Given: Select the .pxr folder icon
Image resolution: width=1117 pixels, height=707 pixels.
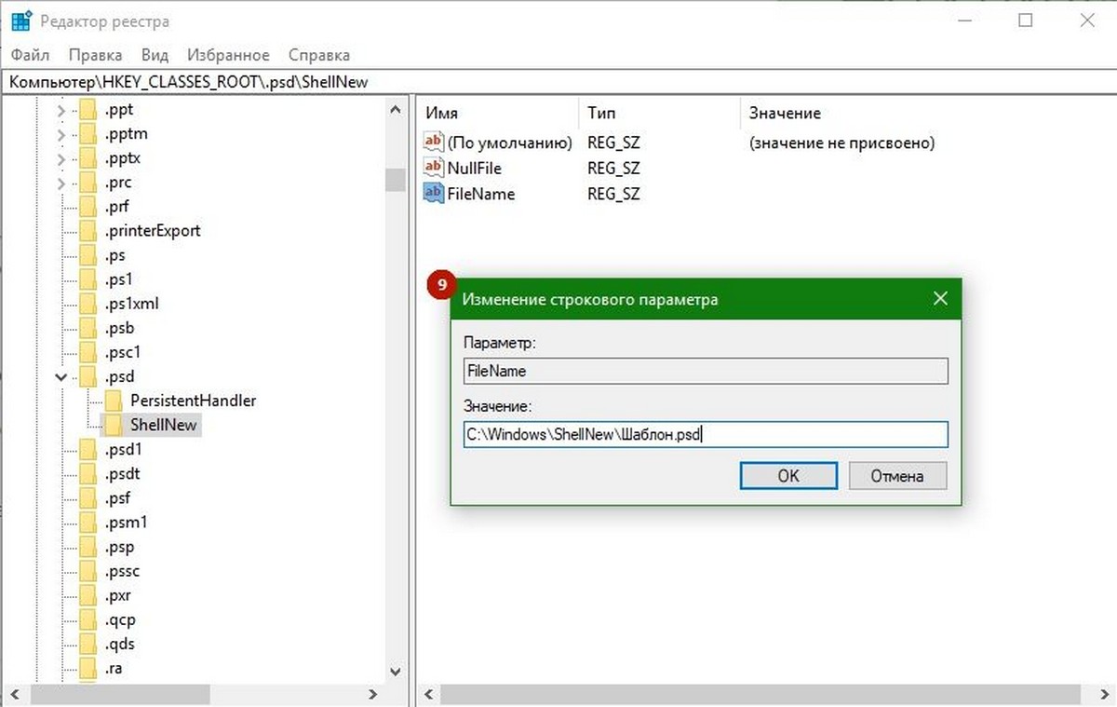Looking at the screenshot, I should pyautogui.click(x=88, y=595).
